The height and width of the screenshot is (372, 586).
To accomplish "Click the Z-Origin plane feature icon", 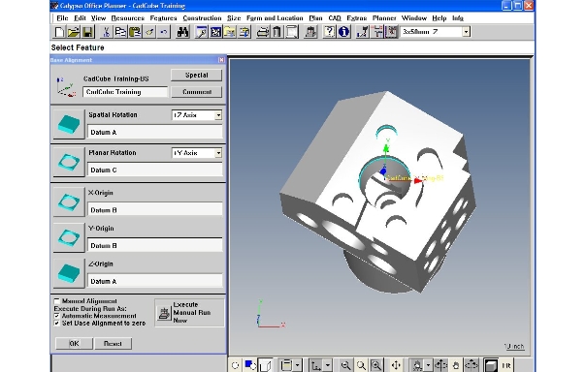I will coord(69,273).
